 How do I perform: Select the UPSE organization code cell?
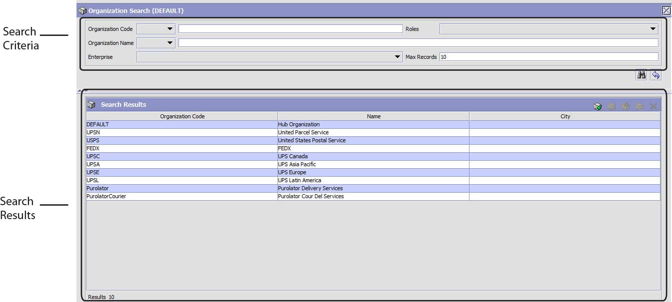[182, 172]
